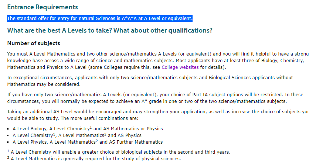Click the 'If you have only two' paragraph
309x164 pixels.
(x=155, y=98)
